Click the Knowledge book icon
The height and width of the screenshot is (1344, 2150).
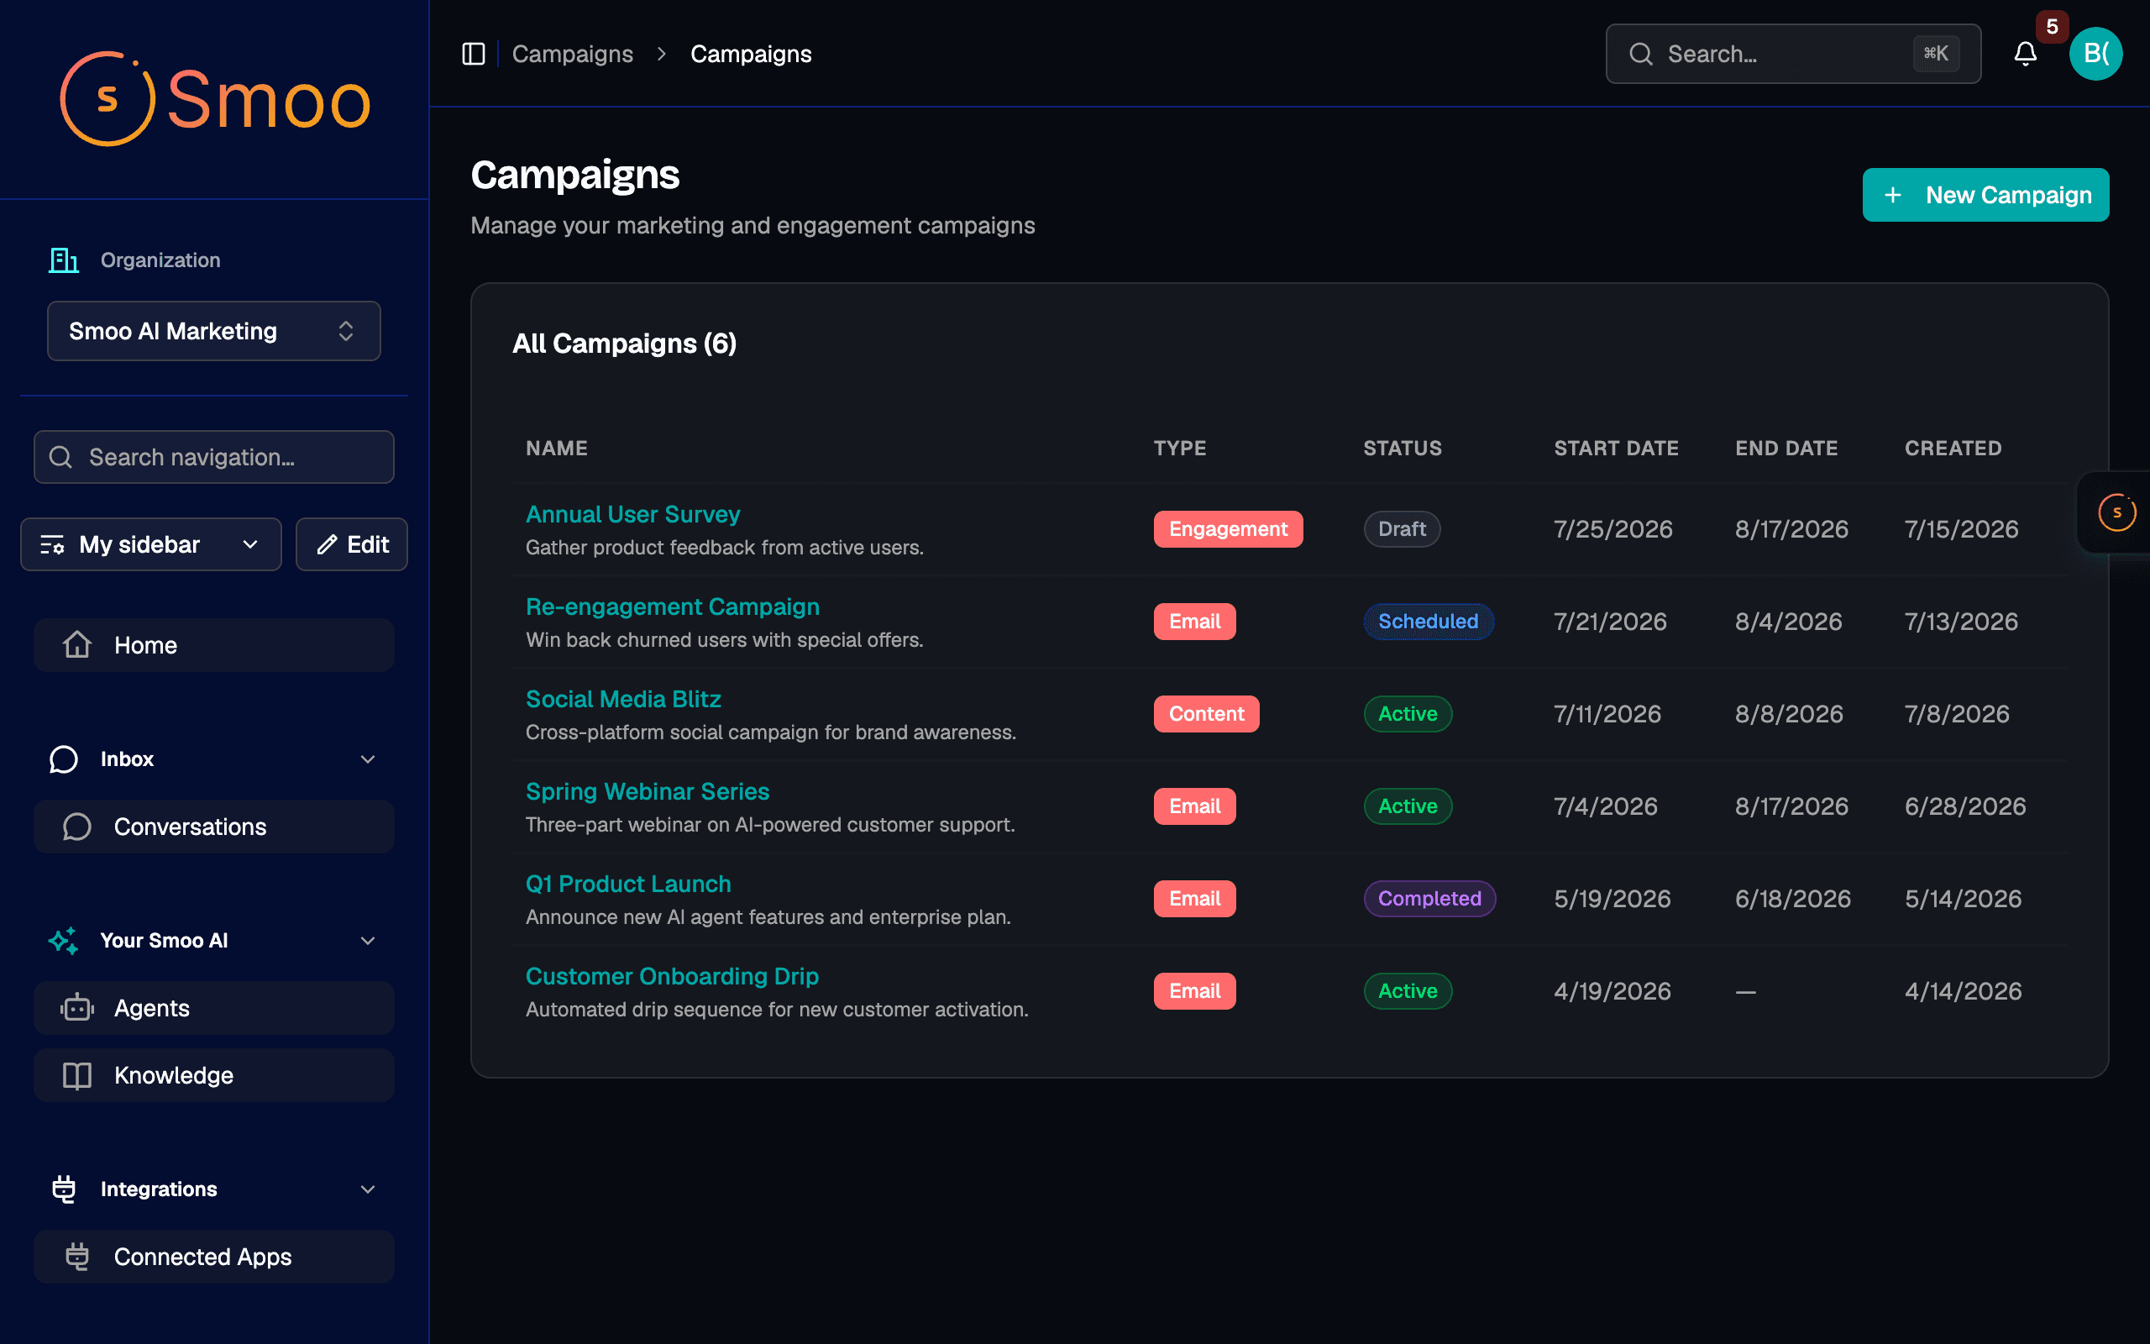pos(77,1075)
